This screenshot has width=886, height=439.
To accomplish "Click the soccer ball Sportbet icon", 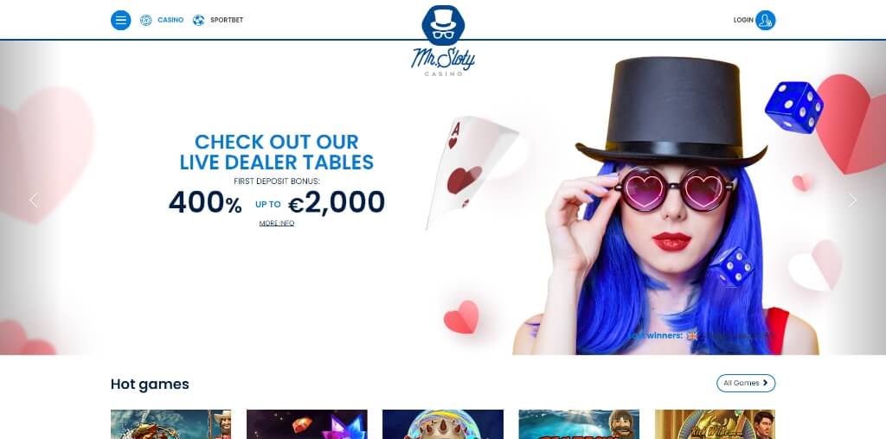I will pos(198,21).
